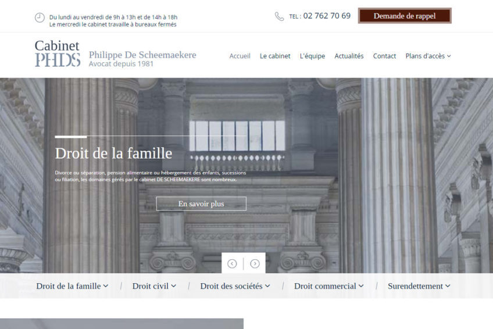
Task: Go to the Contact page
Action: click(384, 56)
